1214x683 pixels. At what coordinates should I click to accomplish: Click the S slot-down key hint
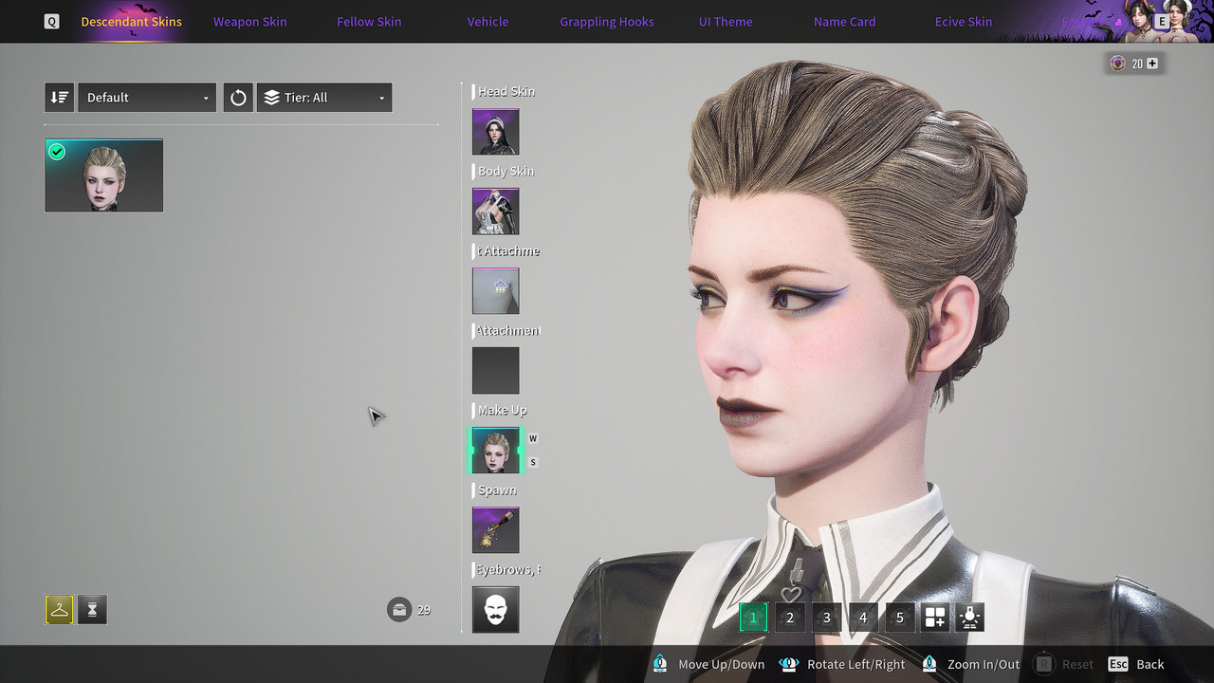click(533, 462)
